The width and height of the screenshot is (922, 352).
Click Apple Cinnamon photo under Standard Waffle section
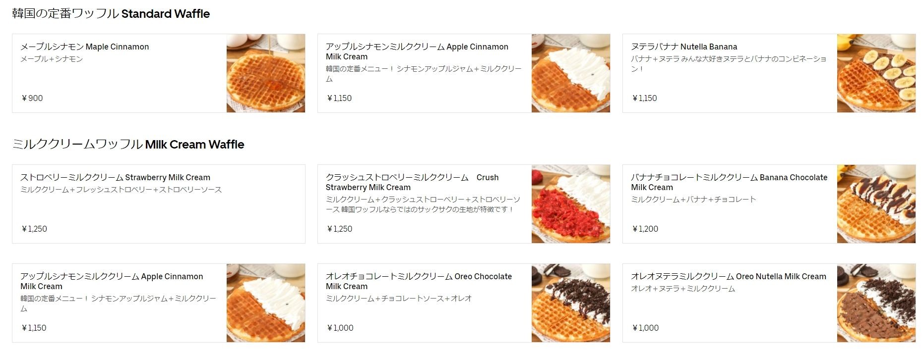point(570,73)
